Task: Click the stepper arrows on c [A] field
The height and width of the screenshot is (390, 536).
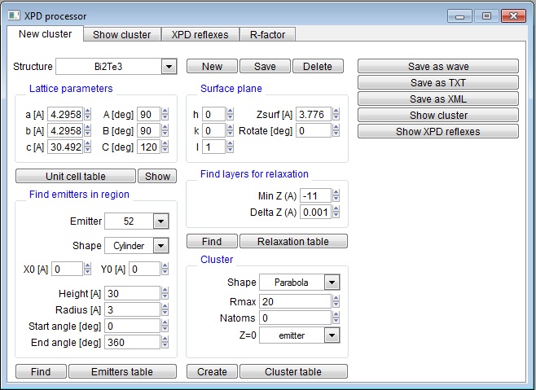Action: pos(87,147)
